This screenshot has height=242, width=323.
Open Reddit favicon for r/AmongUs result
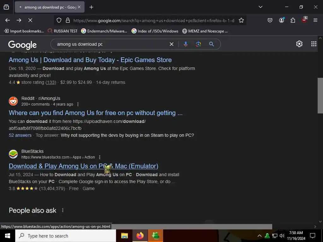13,101
